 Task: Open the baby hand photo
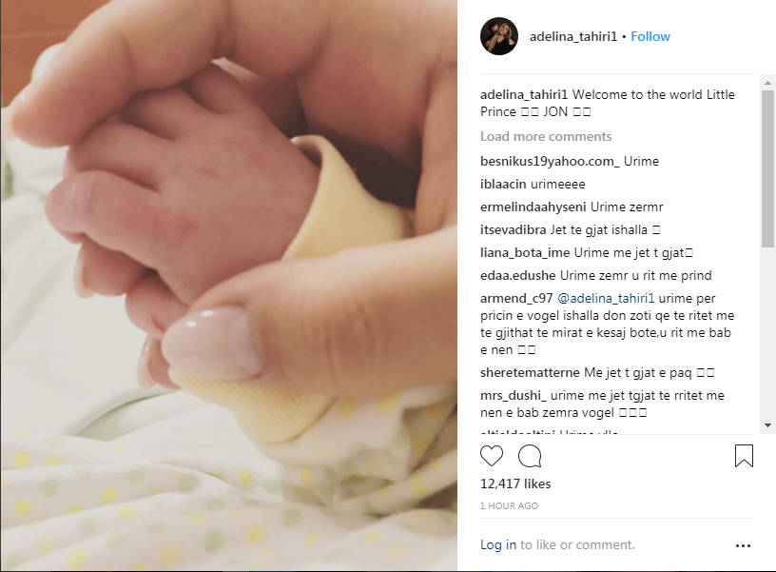point(228,286)
